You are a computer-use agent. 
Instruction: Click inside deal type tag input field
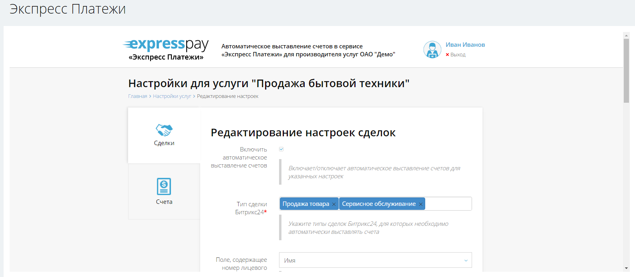point(448,204)
